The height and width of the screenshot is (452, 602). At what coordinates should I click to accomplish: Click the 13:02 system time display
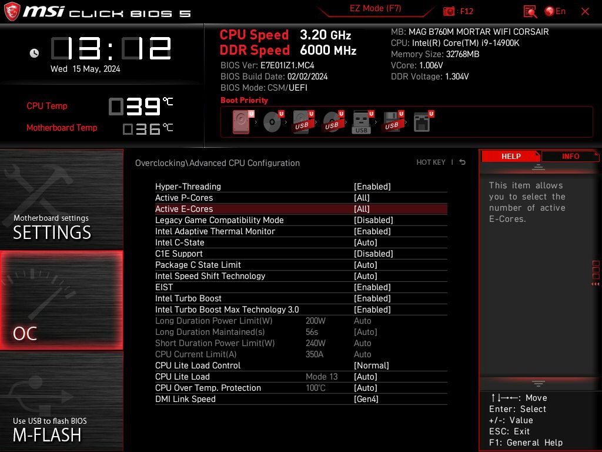(x=111, y=48)
